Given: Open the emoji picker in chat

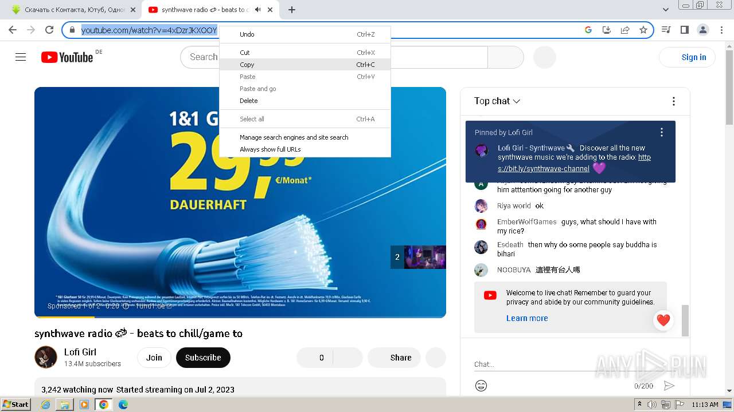Looking at the screenshot, I should (481, 386).
